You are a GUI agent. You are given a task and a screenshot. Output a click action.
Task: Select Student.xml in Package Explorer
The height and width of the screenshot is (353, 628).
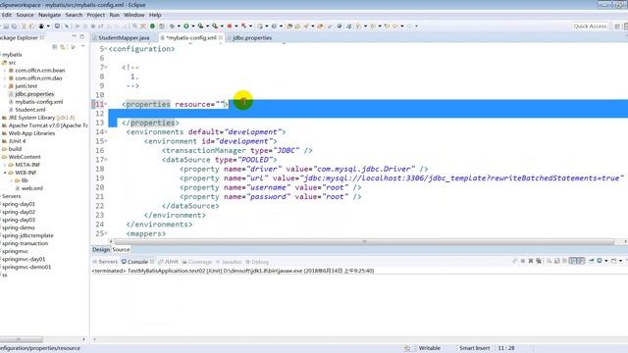tap(29, 110)
